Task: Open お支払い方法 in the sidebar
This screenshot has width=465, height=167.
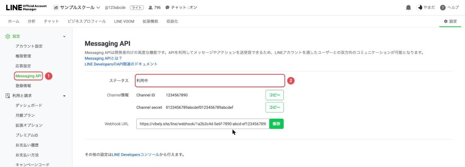Action: click(27, 155)
